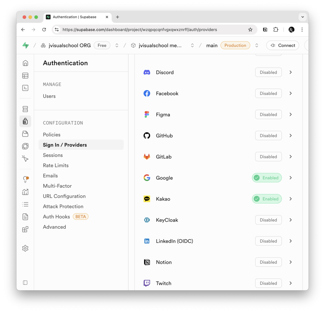Open the Edge Functions sidebar icon
The width and height of the screenshot is (325, 312).
(x=25, y=146)
